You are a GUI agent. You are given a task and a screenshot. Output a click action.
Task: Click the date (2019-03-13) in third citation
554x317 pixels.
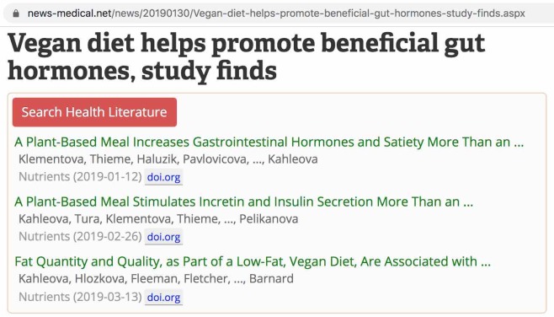tap(108, 297)
